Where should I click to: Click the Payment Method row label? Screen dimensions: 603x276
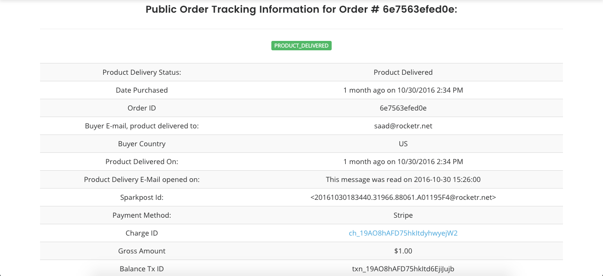[142, 215]
